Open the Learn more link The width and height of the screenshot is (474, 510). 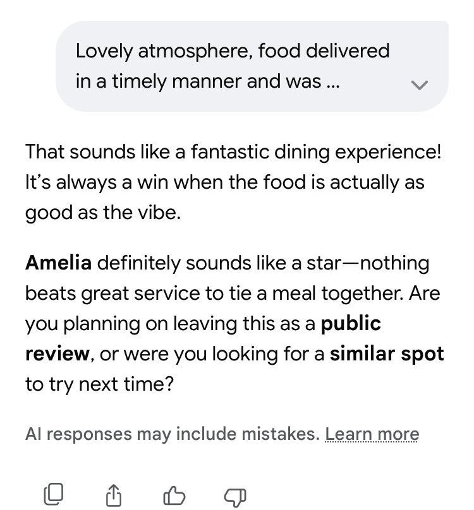[x=372, y=434]
